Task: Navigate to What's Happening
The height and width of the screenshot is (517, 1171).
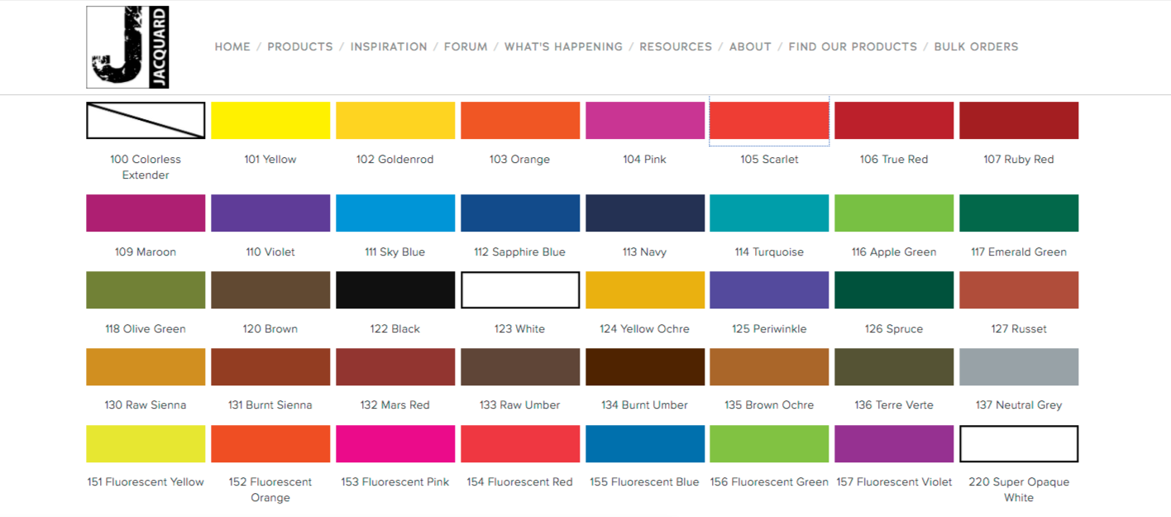Action: tap(563, 47)
